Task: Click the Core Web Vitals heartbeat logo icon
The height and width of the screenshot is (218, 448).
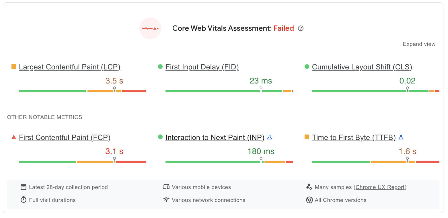Action: 150,28
